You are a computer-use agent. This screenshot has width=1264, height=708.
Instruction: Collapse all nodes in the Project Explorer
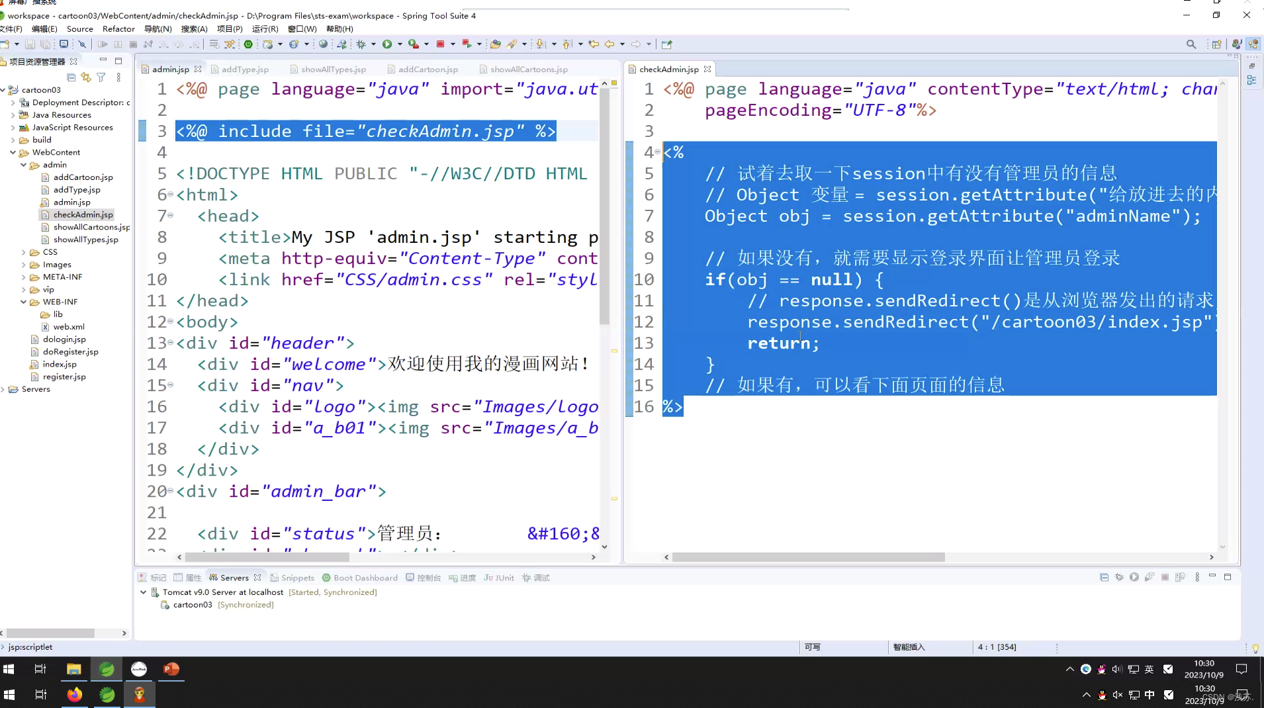click(x=71, y=77)
